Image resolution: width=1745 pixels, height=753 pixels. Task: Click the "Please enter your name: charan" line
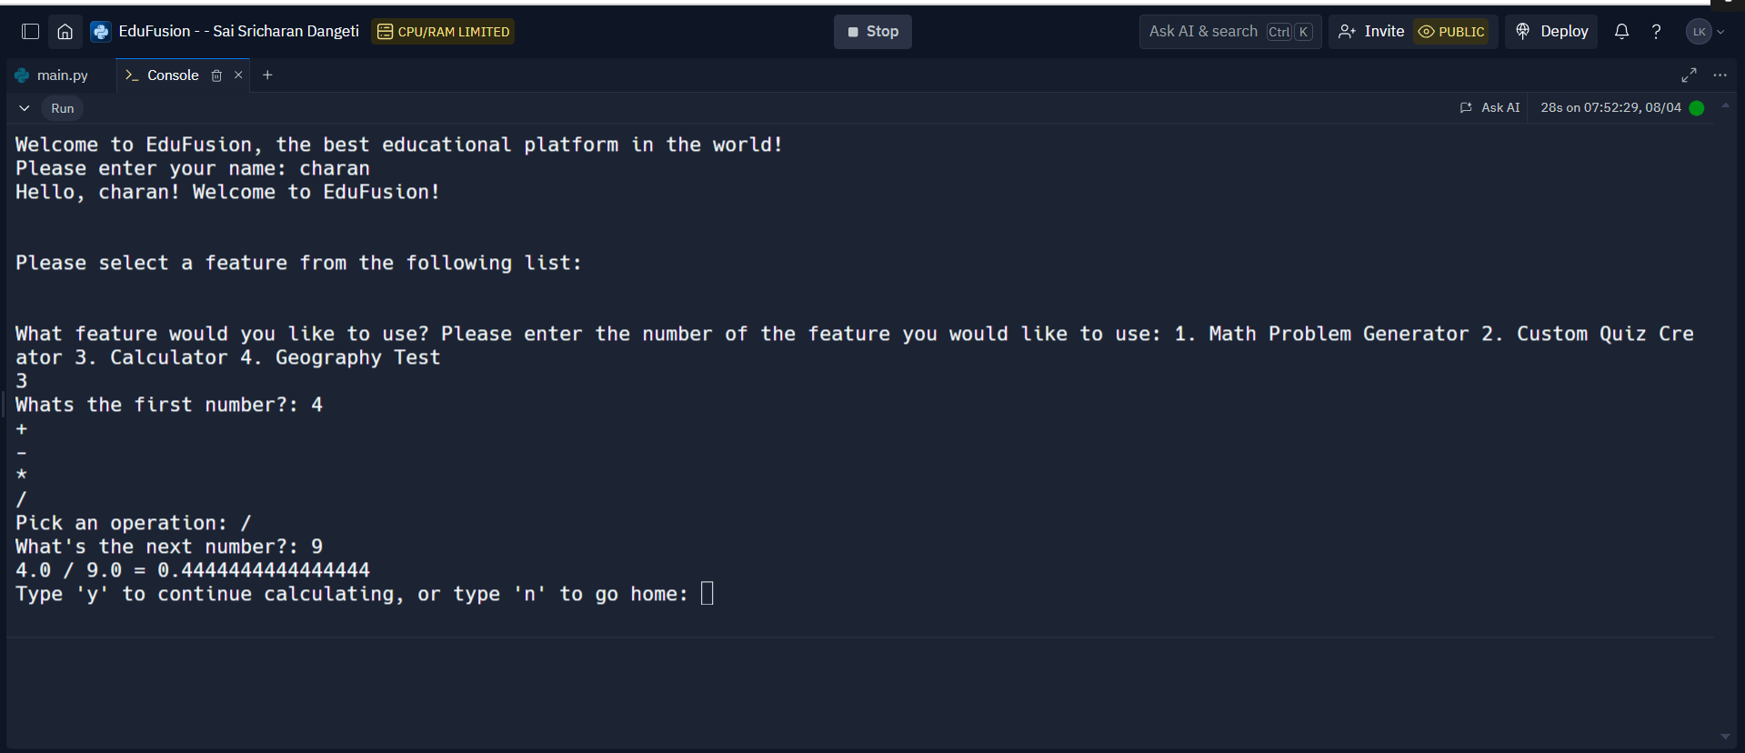pyautogui.click(x=193, y=168)
